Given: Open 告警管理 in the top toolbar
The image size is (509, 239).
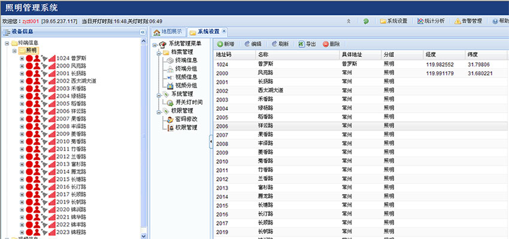Looking at the screenshot, I should [468, 22].
